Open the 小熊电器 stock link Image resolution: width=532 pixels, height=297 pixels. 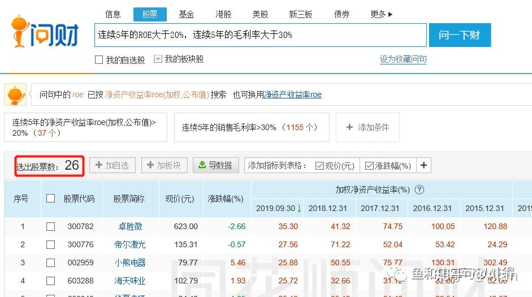click(x=130, y=262)
